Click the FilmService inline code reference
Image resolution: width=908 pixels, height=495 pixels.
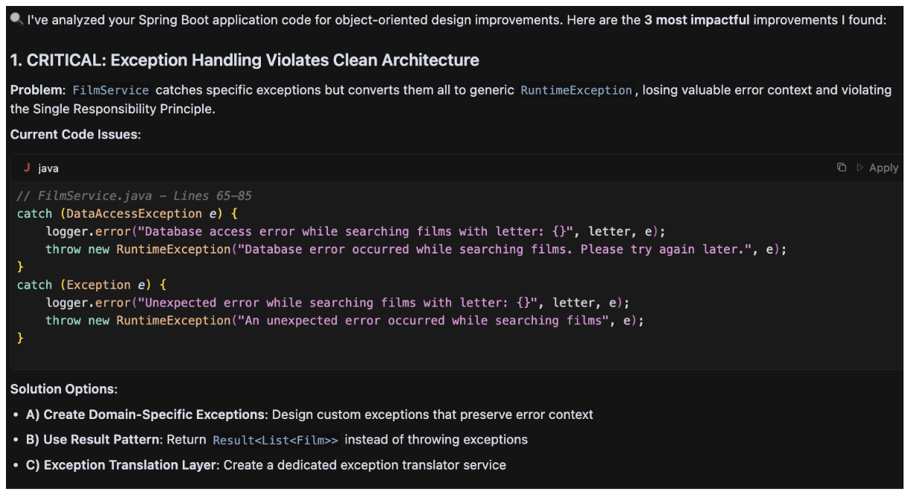point(110,90)
